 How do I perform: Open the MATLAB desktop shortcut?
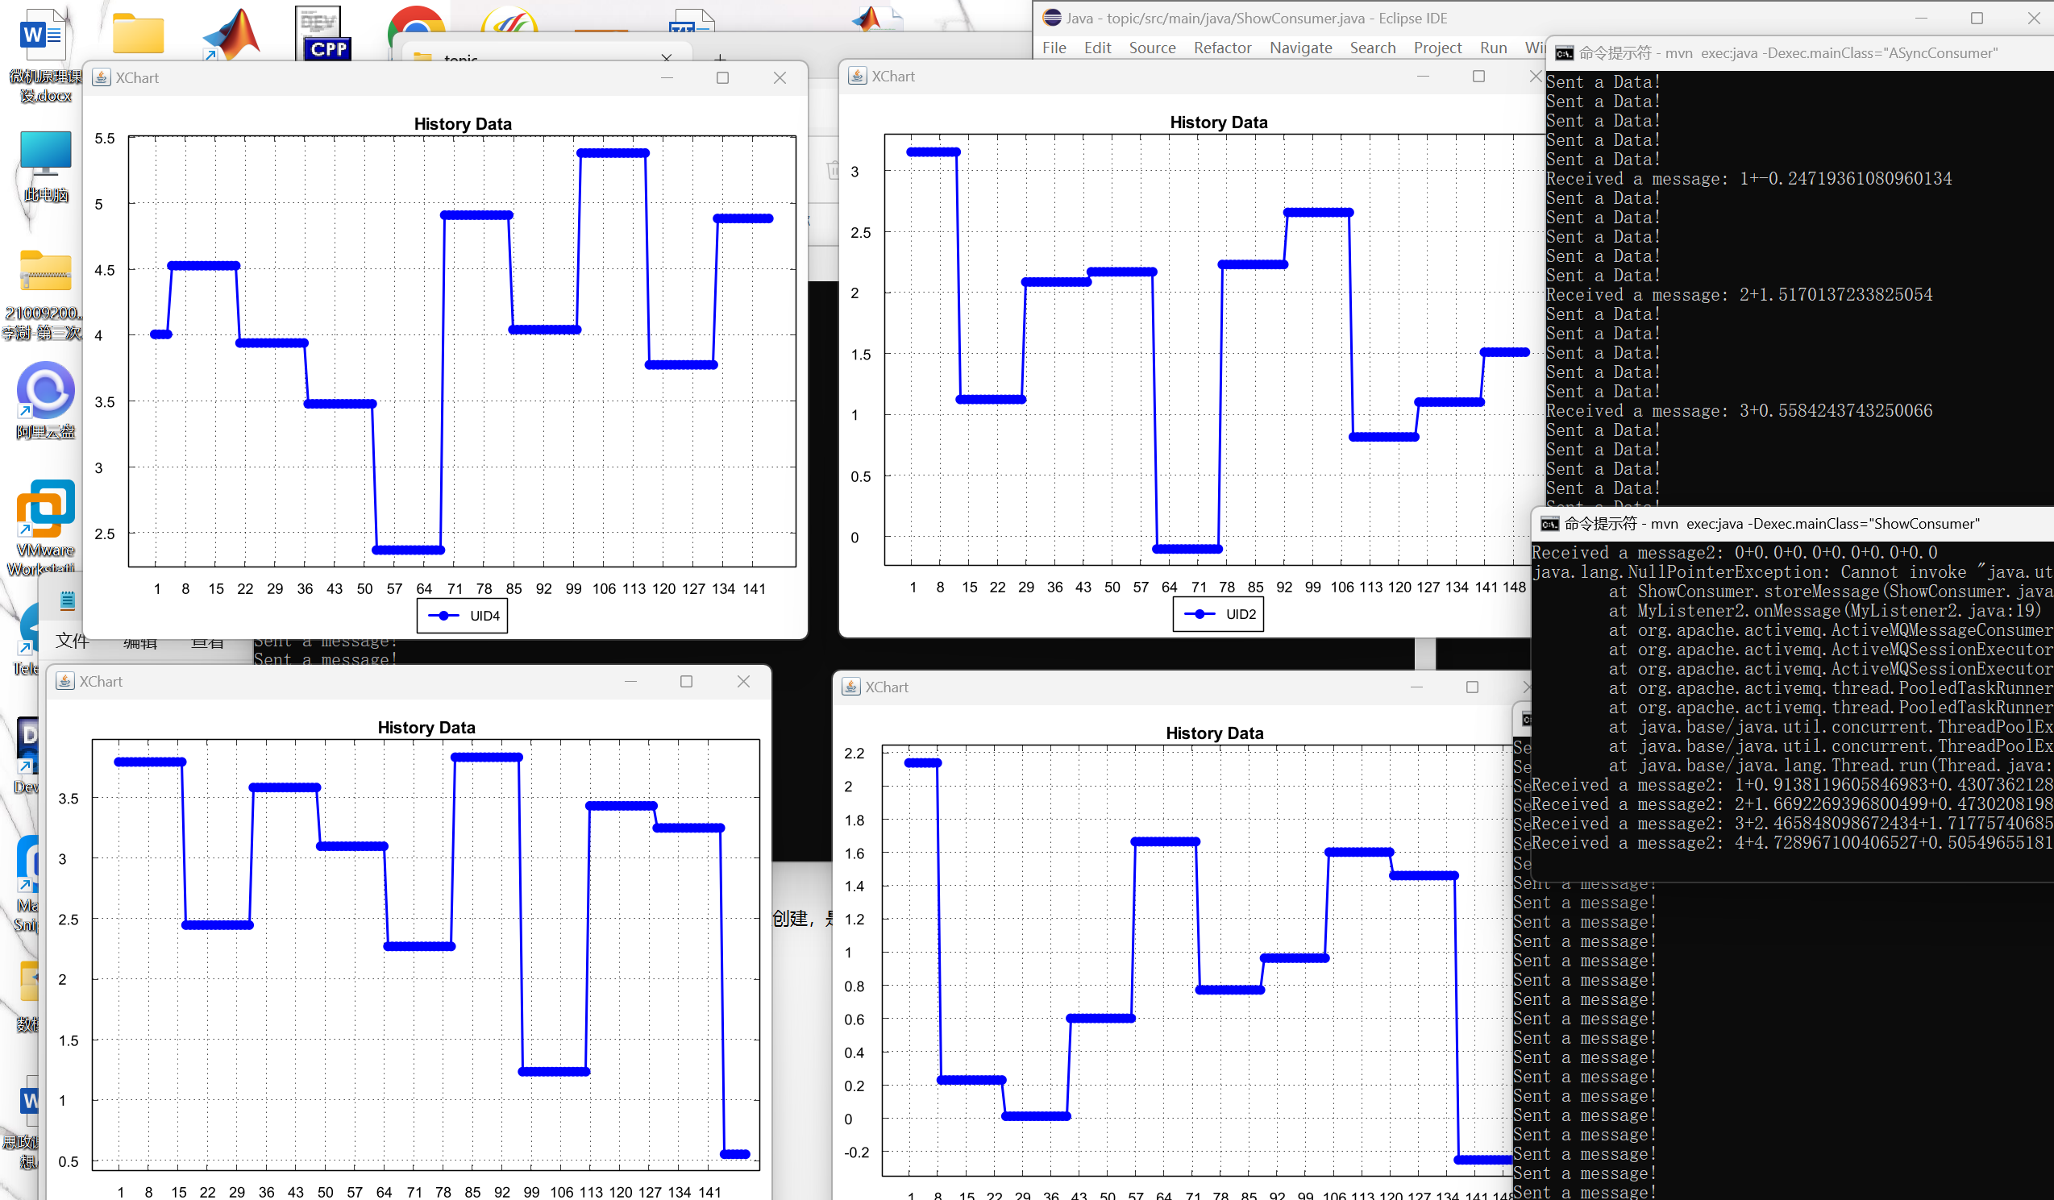pyautogui.click(x=231, y=34)
